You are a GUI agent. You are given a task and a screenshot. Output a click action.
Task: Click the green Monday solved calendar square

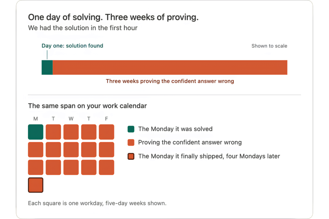[36, 132]
